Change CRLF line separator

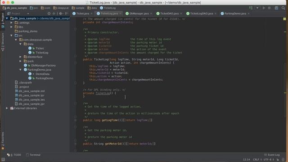click(257, 159)
